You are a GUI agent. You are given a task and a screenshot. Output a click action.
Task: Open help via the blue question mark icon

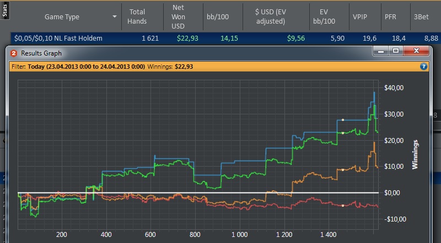424,67
